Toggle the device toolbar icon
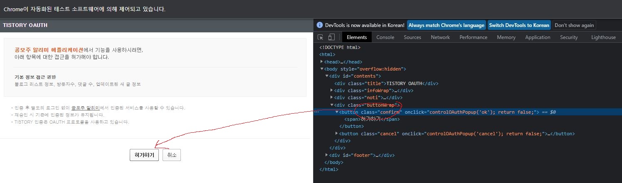622x183 pixels. (x=331, y=37)
